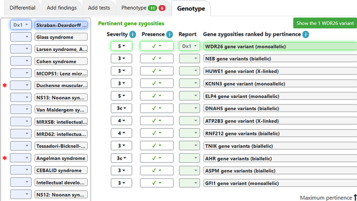Open Dx1 dropdown for Skraban-Deardorff
357x201 pixels.
pos(21,25)
